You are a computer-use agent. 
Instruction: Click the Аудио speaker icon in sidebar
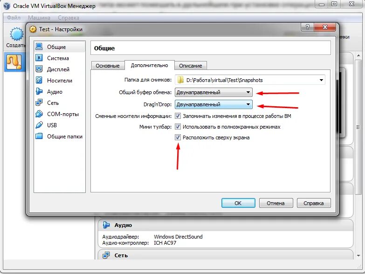[39, 91]
